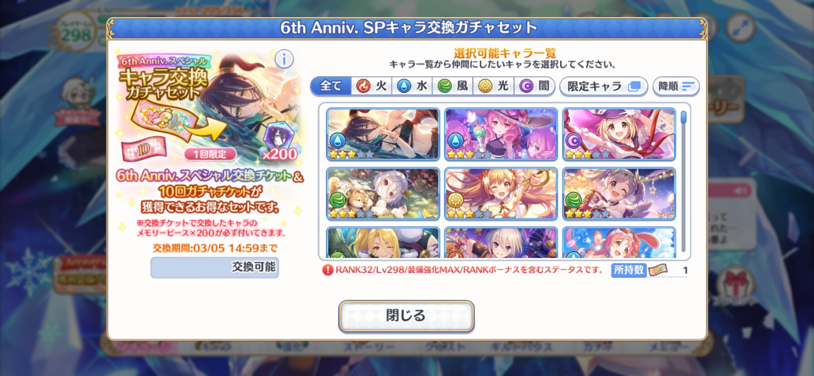Click the character memory piece x200 icon
814x376 pixels.
276,136
